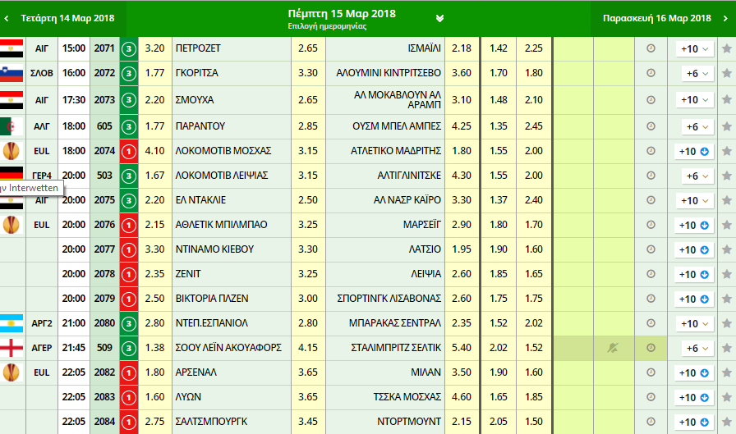The width and height of the screenshot is (736, 434).
Task: Click the Europa League logo beside match 2074
Action: 11,151
